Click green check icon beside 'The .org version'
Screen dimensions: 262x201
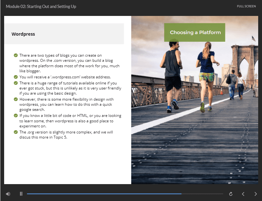click(x=16, y=132)
